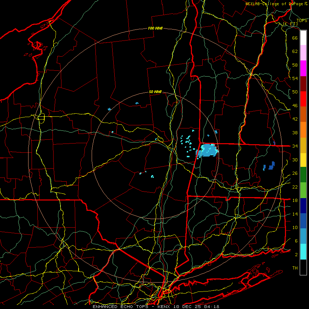Select the '14' legend value
This screenshot has width=309, height=309.
(295, 214)
